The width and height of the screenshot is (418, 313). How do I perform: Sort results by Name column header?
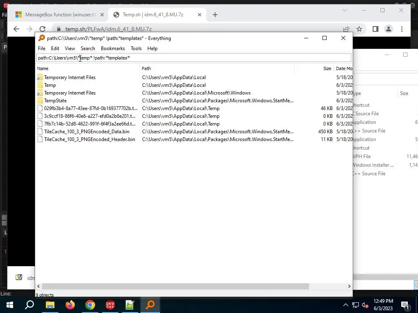tap(87, 68)
